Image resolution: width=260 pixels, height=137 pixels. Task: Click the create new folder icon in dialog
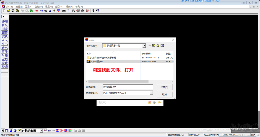pyautogui.click(x=158, y=45)
